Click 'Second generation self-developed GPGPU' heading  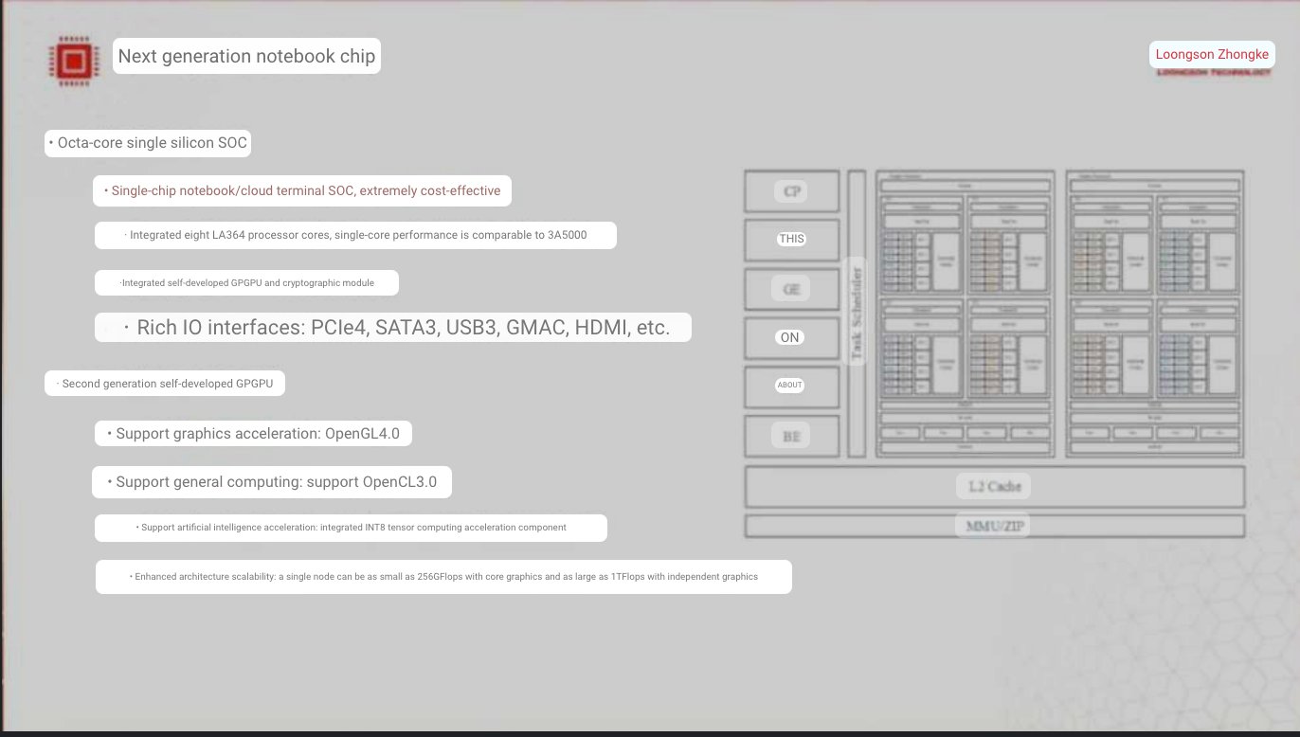pos(165,384)
